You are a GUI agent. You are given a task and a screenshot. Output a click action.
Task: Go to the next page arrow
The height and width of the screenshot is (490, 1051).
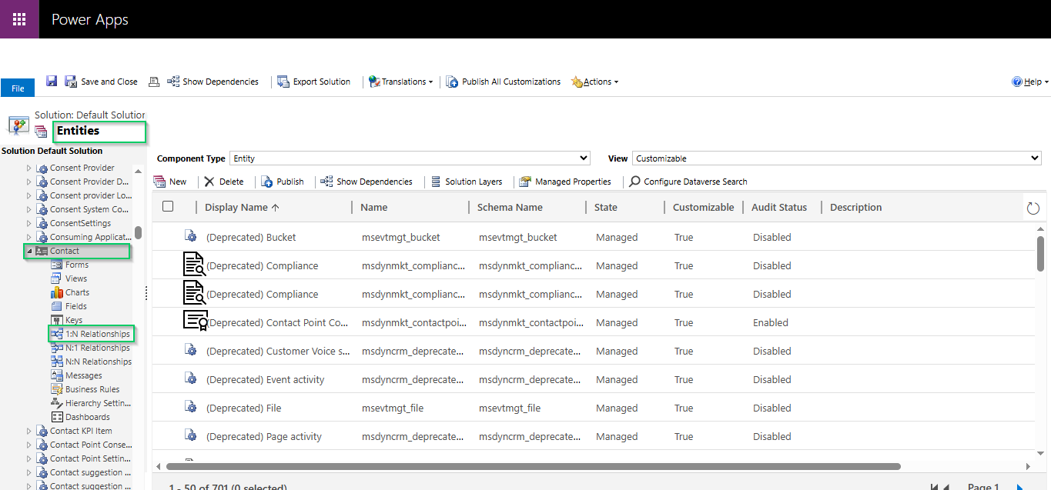(1020, 487)
